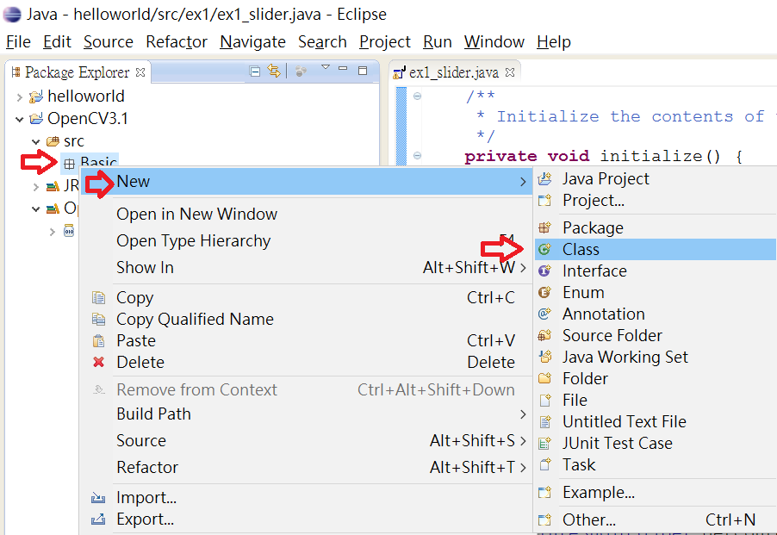This screenshot has width=777, height=535.
Task: Click the Task icon in New submenu
Action: pyautogui.click(x=544, y=464)
